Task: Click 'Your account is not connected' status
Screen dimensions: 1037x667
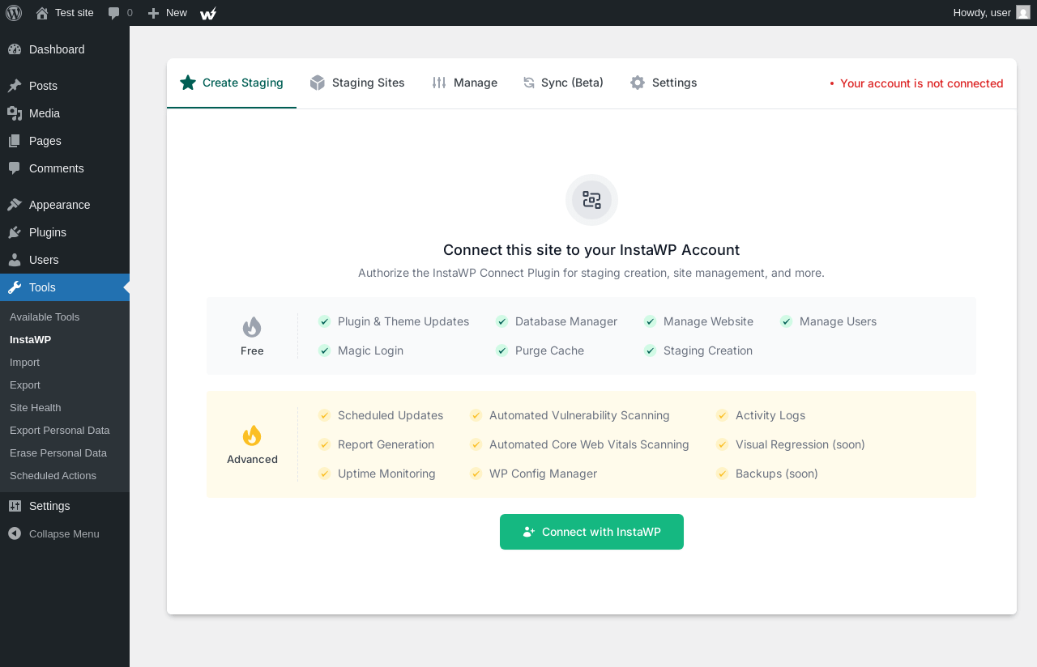Action: 916,83
